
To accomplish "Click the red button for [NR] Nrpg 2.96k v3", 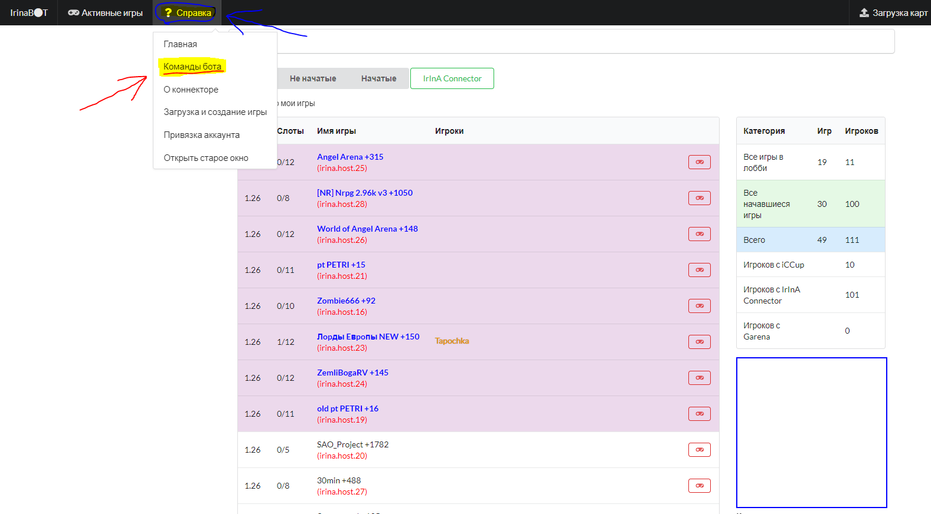I will [699, 198].
